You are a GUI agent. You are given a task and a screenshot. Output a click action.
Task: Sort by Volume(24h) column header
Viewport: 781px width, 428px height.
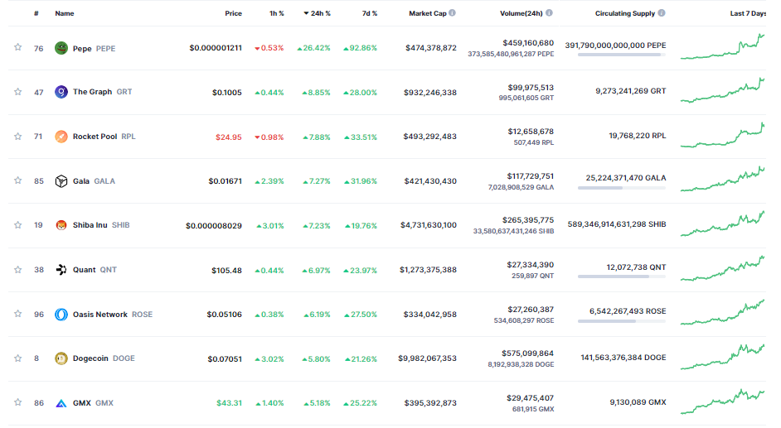[x=521, y=13]
